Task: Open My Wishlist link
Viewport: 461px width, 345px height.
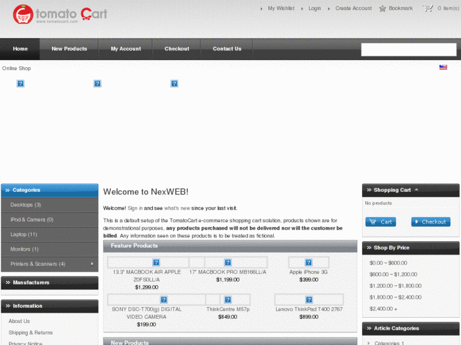Action: click(281, 8)
